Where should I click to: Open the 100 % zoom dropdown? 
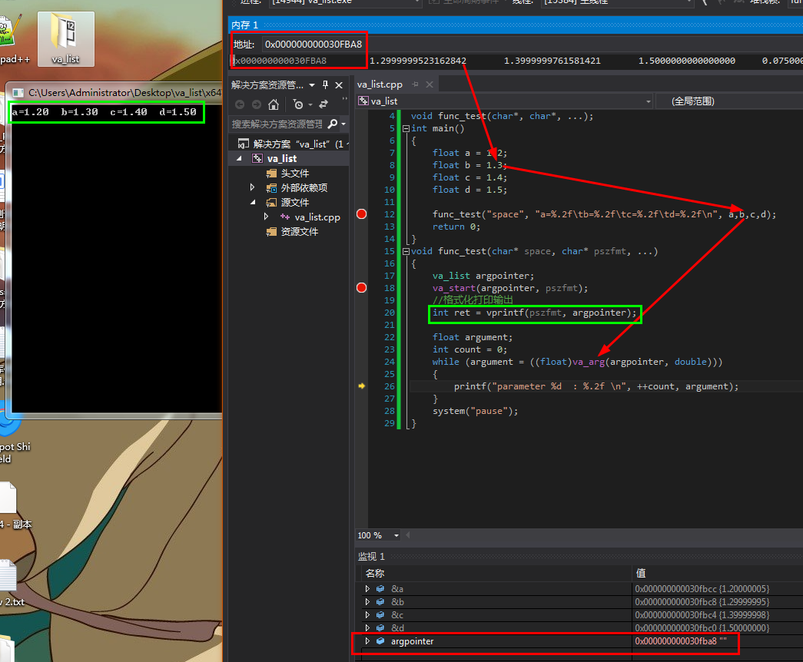(x=396, y=535)
